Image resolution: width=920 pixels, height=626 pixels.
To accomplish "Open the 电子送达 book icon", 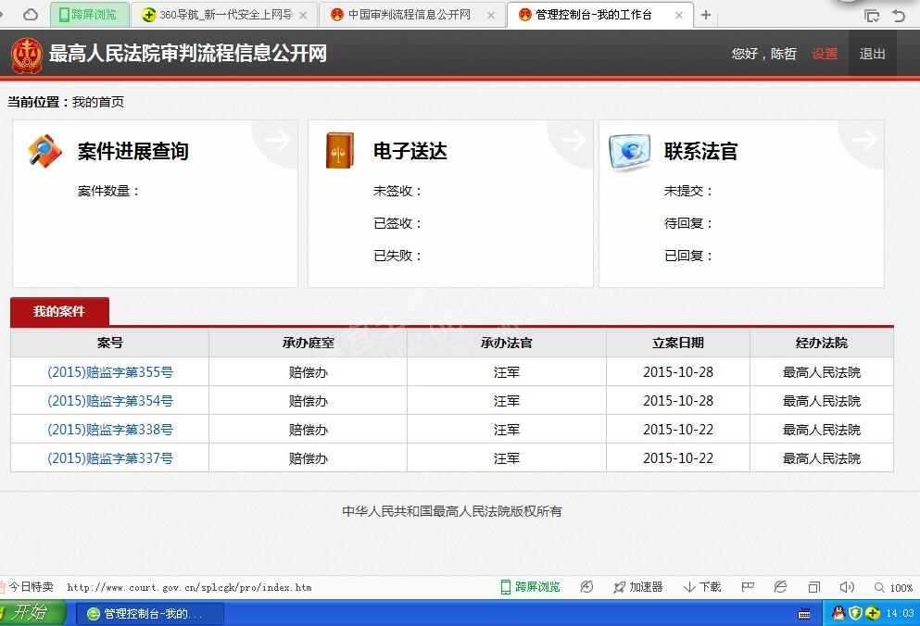I will 340,150.
